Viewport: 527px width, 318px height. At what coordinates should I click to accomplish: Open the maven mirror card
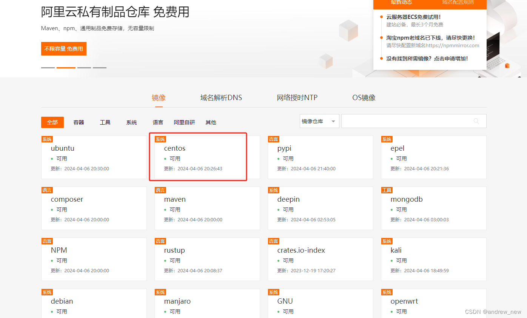pos(207,208)
